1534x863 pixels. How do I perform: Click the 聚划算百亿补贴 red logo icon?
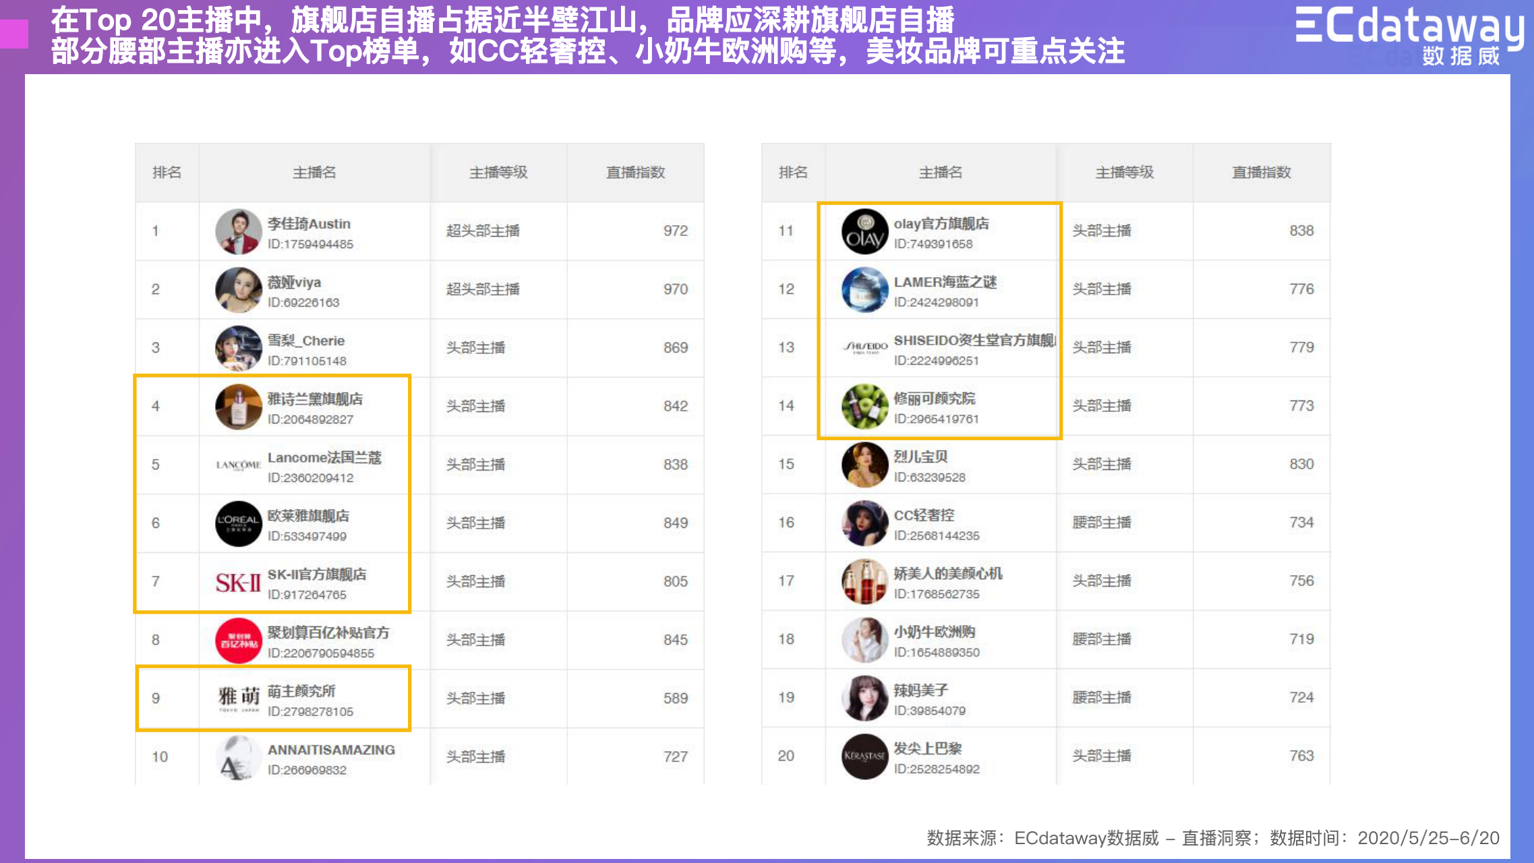coord(238,641)
